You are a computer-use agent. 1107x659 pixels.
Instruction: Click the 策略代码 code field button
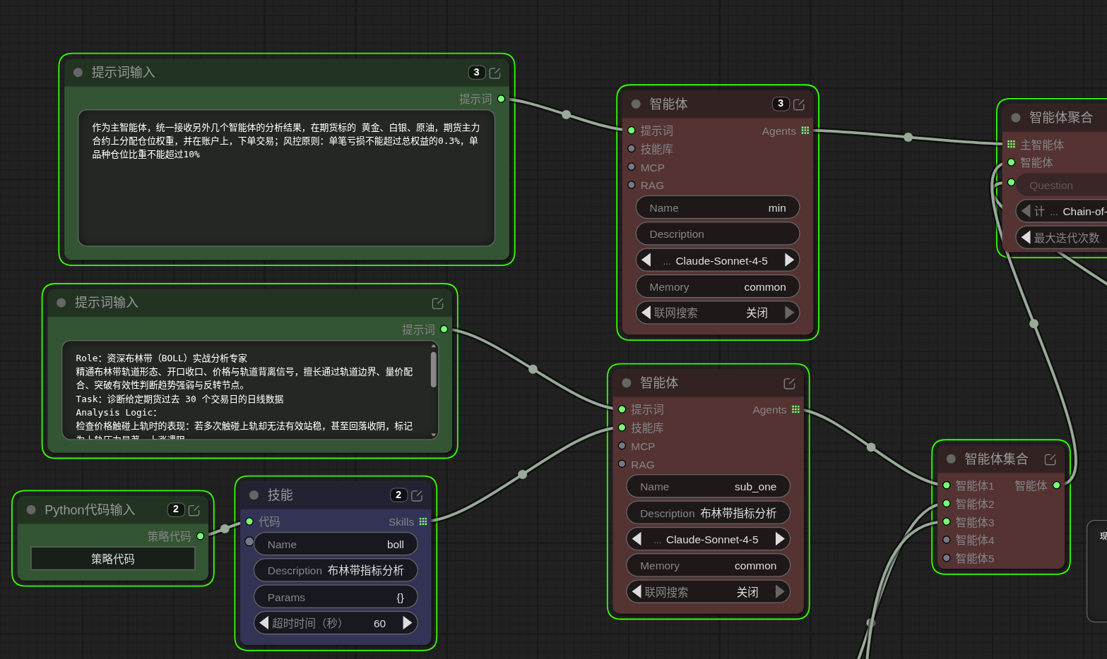[112, 559]
